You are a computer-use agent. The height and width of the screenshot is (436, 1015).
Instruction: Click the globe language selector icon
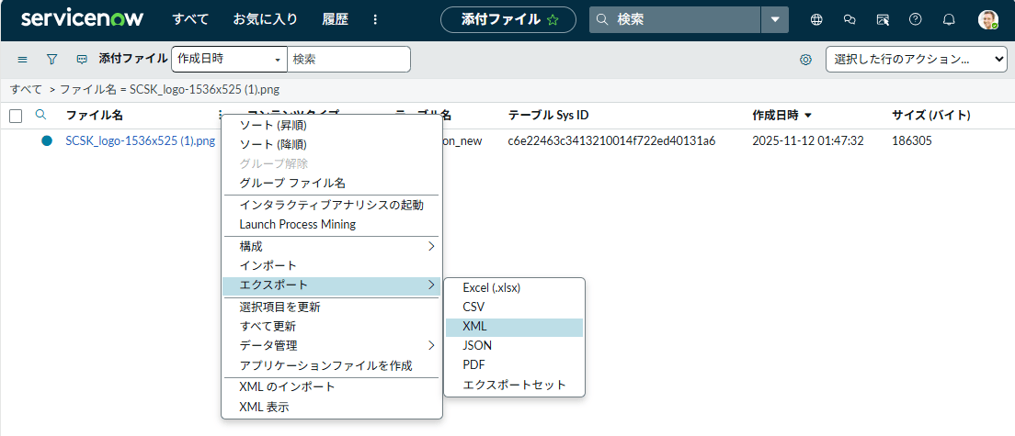(x=816, y=19)
